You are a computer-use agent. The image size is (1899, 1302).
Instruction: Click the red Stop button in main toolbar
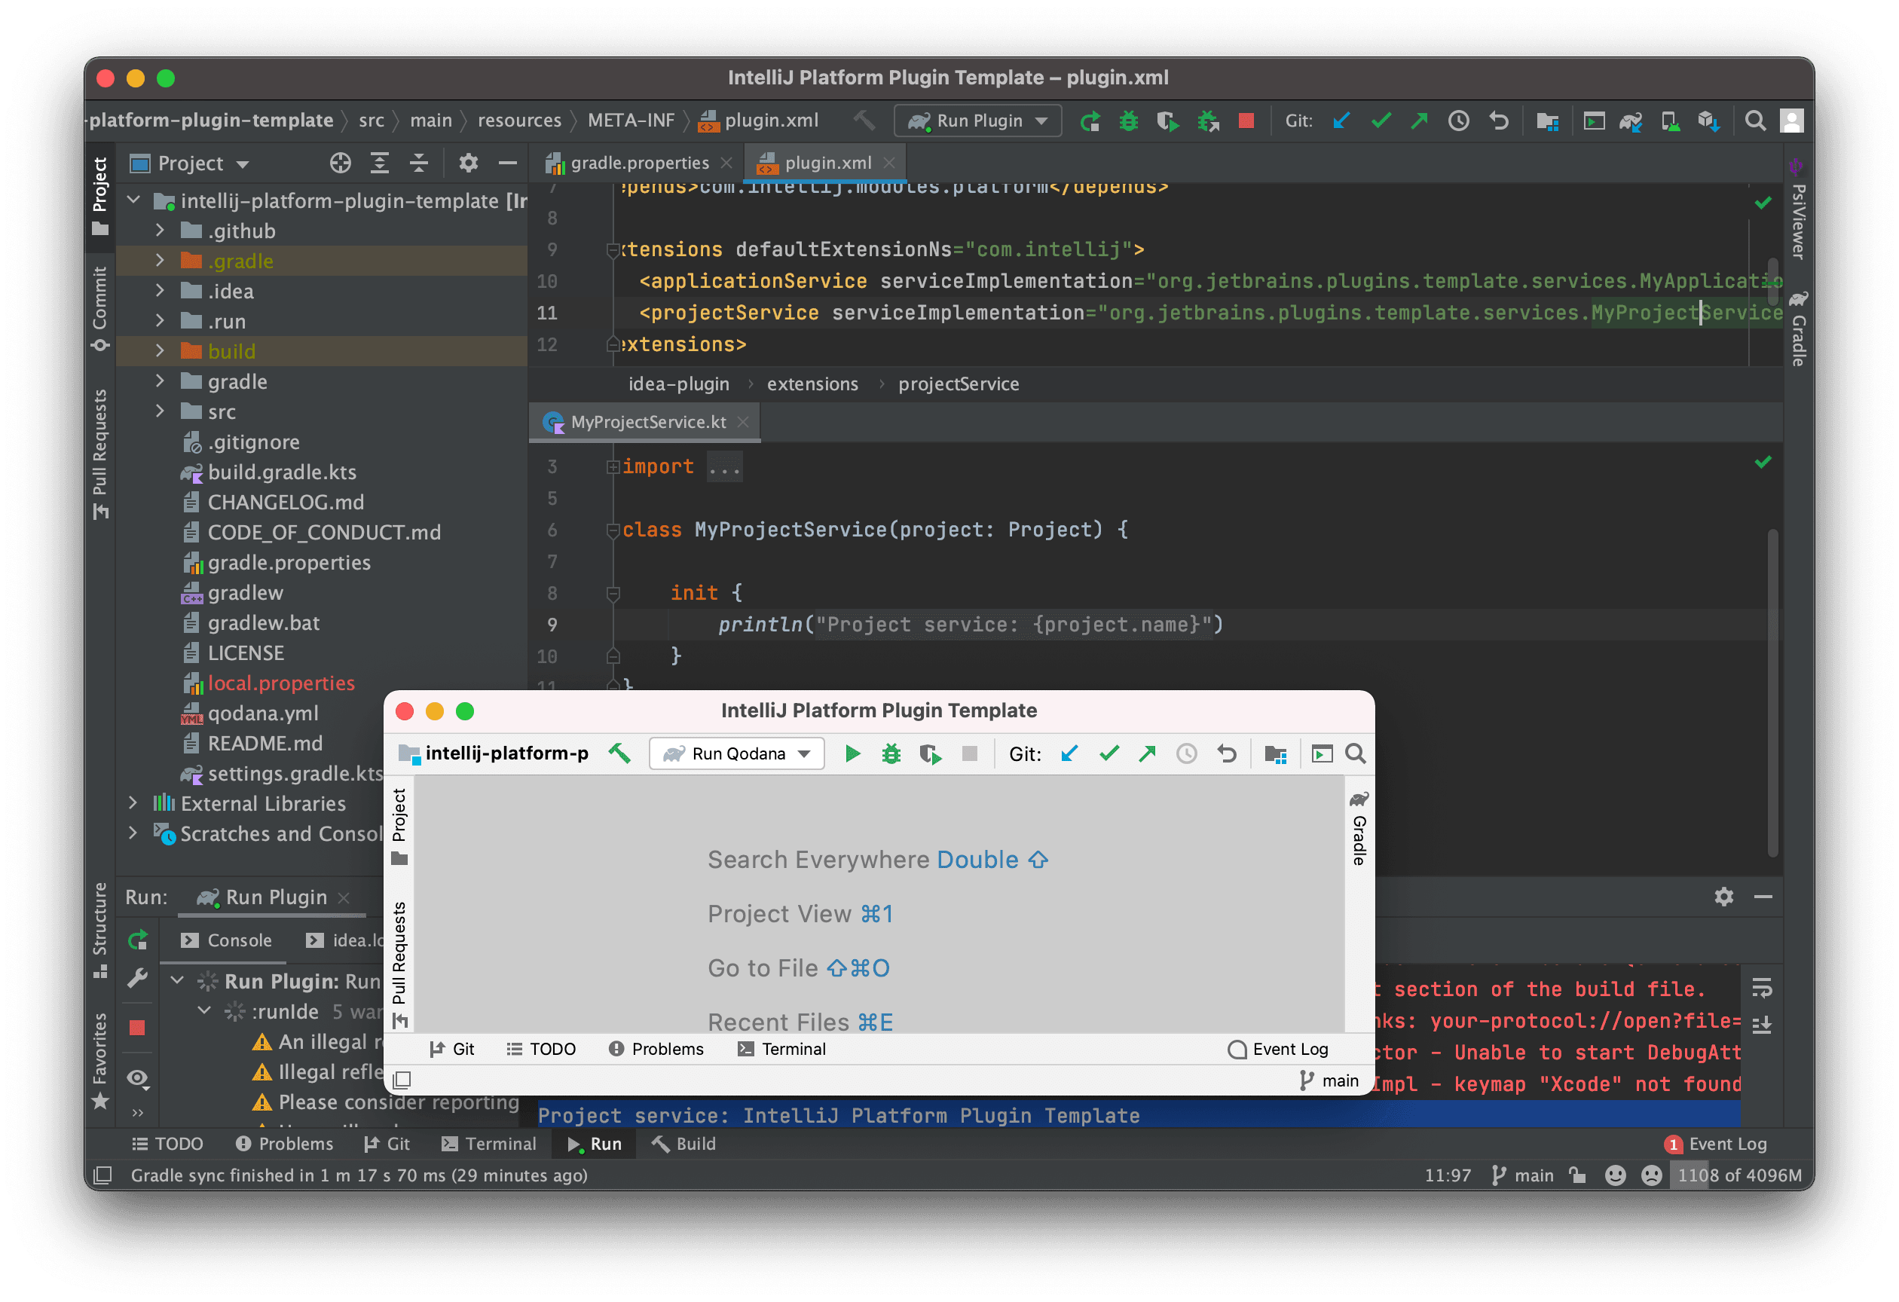coord(1246,121)
